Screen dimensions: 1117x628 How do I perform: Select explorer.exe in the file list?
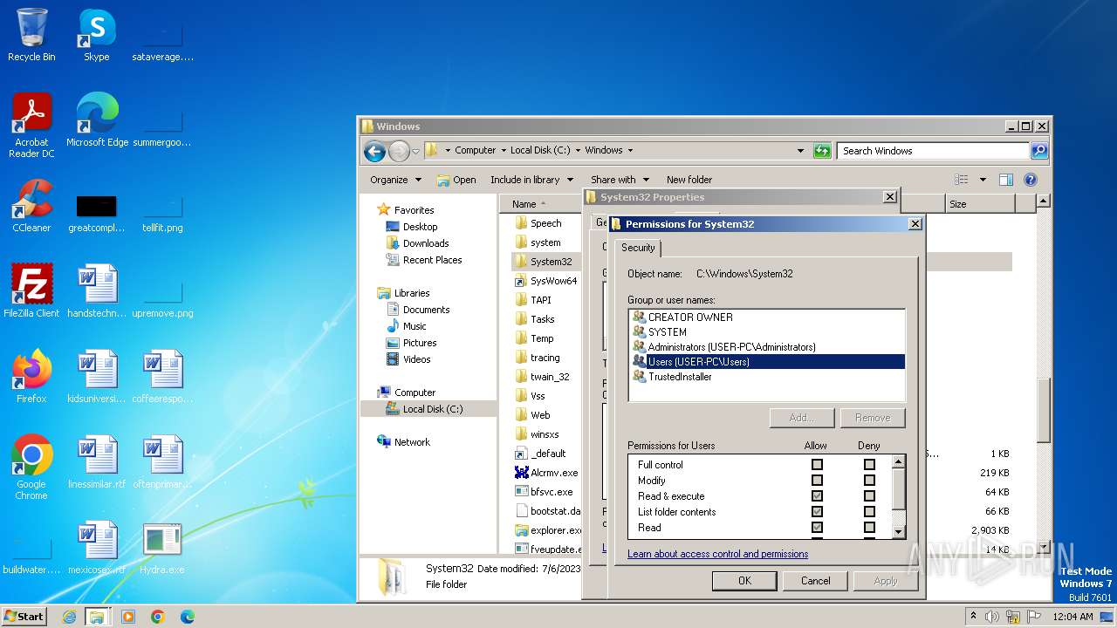pos(548,530)
